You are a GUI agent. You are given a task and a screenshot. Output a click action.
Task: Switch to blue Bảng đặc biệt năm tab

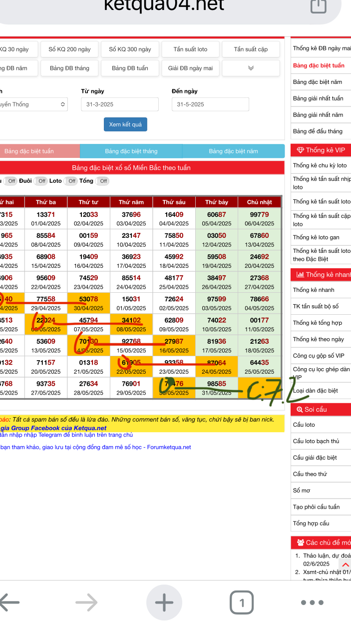(233, 151)
